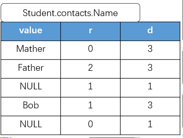Select the 'r' column header
Image resolution: width=183 pixels, height=138 pixels.
tap(90, 31)
